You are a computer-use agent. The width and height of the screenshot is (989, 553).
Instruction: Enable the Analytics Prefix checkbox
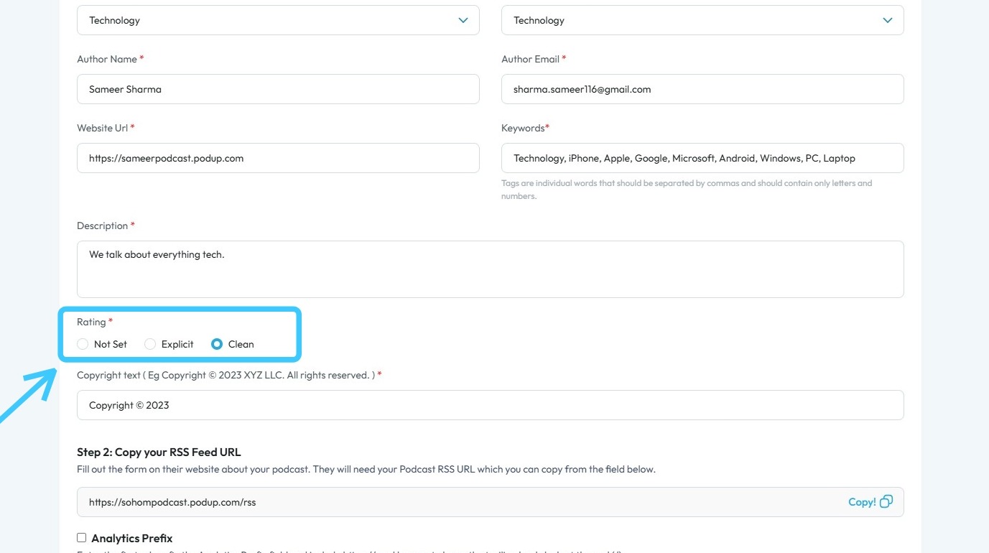(81, 537)
